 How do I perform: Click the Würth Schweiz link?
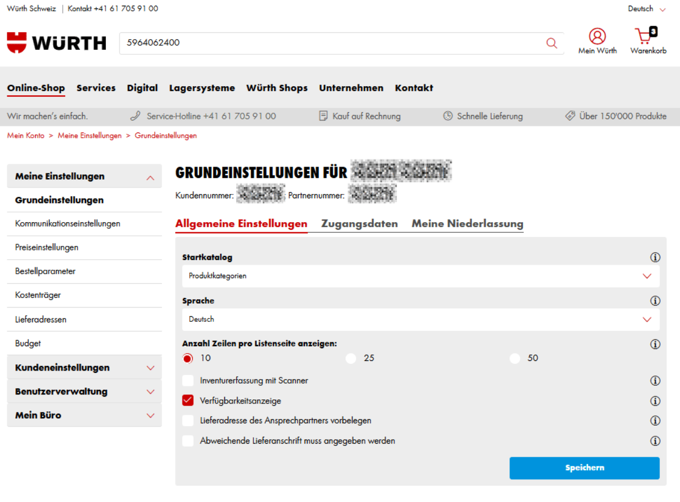pyautogui.click(x=31, y=8)
